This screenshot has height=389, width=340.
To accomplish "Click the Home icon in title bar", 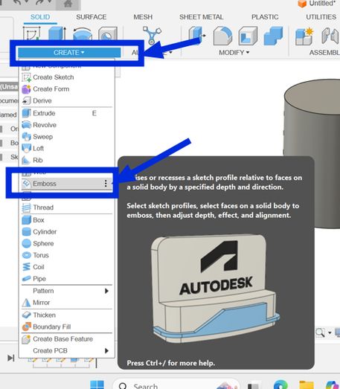I will [68, 4].
